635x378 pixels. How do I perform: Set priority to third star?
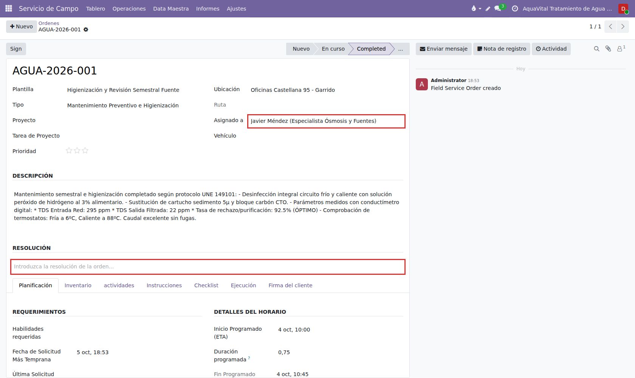(x=85, y=150)
